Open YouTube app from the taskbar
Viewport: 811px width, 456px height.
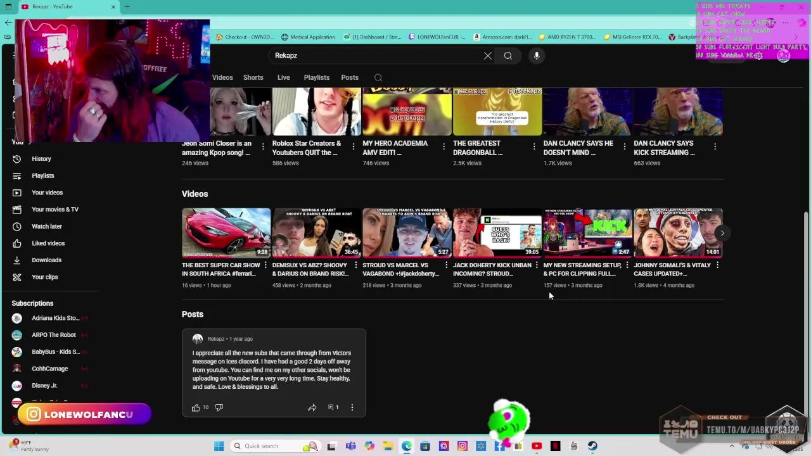point(537,446)
